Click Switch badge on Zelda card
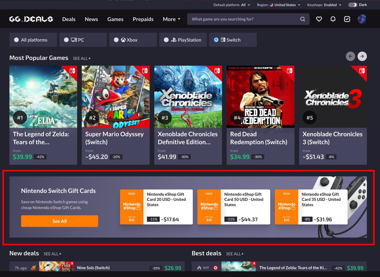Viewport: 380px width, 277px height. point(72,71)
